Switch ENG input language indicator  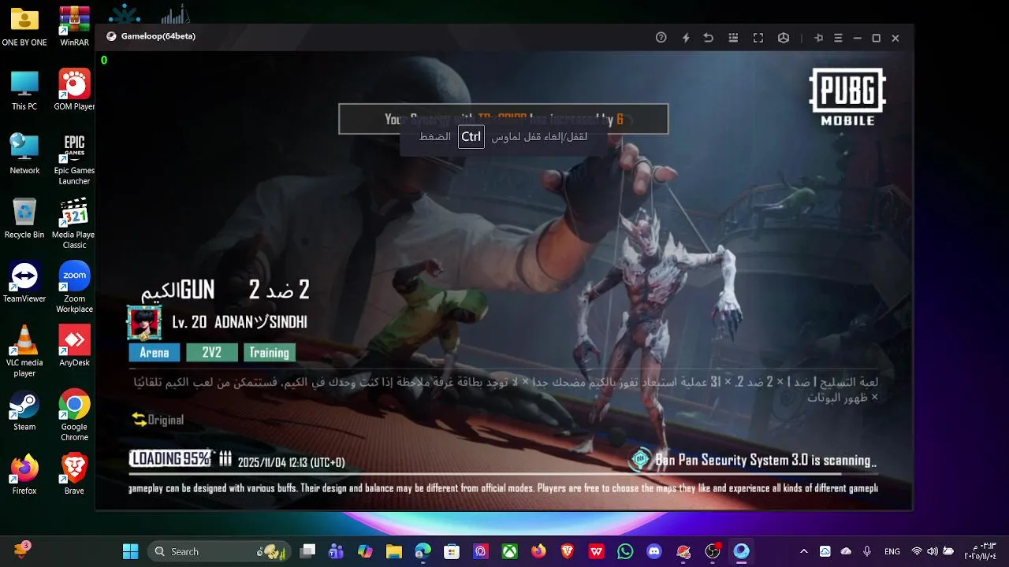click(892, 551)
